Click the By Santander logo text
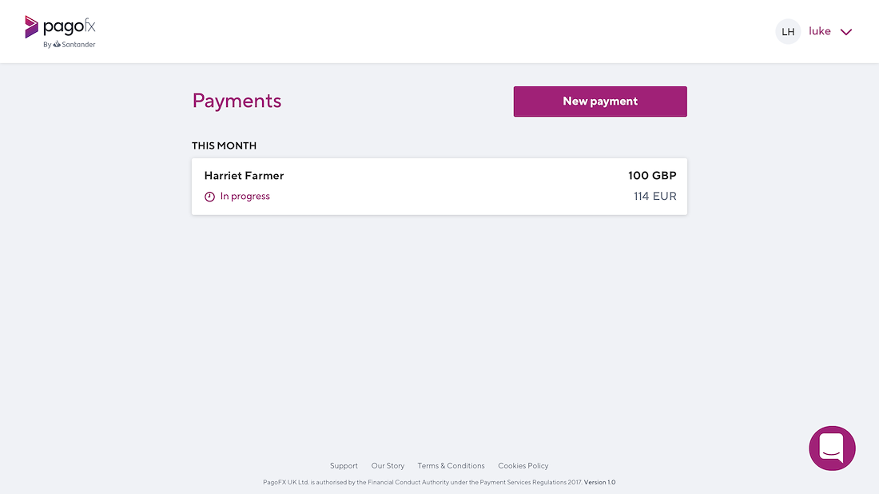The height and width of the screenshot is (494, 879). 70,44
